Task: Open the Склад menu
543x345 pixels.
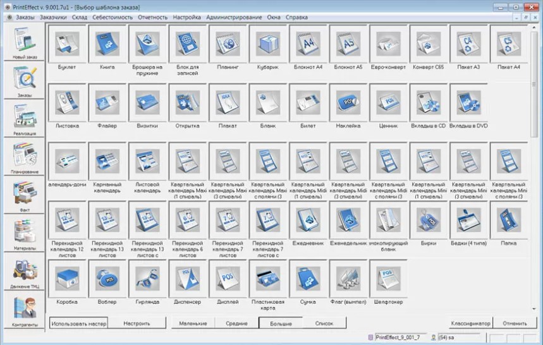Action: tap(79, 17)
